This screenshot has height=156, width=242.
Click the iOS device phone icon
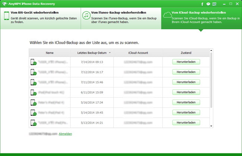tap(6, 16)
